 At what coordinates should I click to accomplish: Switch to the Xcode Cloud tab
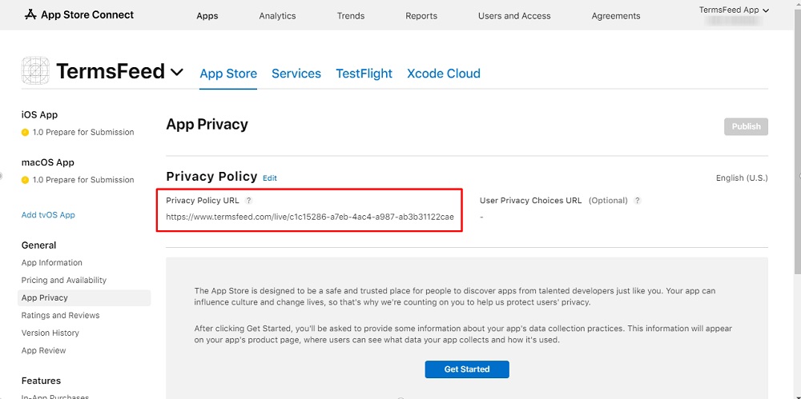pyautogui.click(x=444, y=74)
